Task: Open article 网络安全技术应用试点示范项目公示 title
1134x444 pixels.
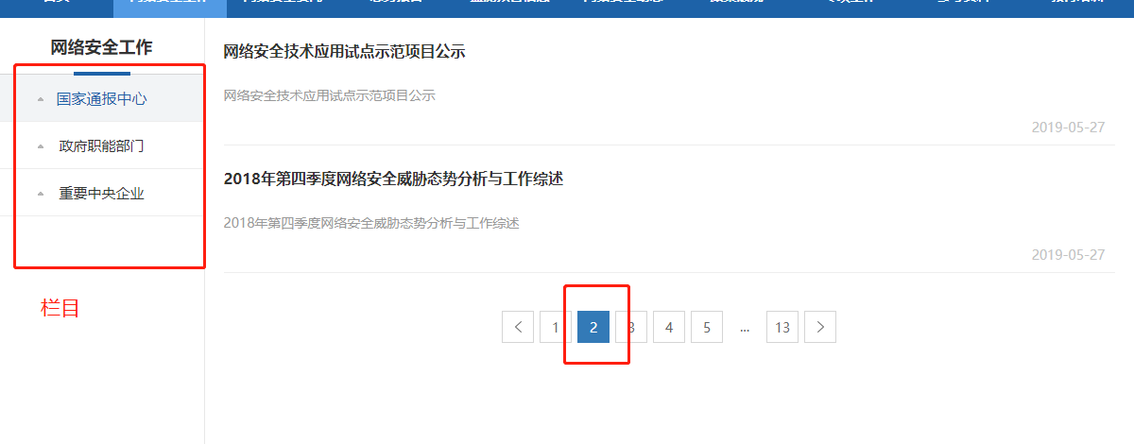Action: (344, 52)
